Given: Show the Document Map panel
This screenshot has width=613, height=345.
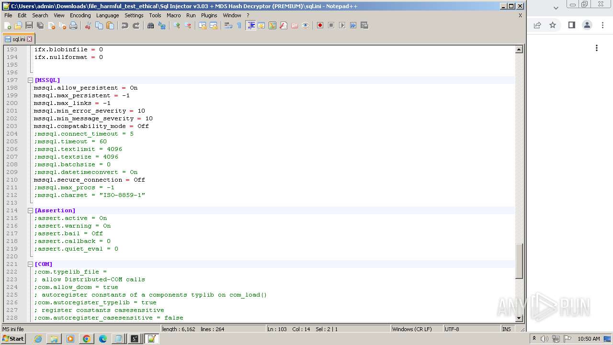Looking at the screenshot, I should (272, 25).
